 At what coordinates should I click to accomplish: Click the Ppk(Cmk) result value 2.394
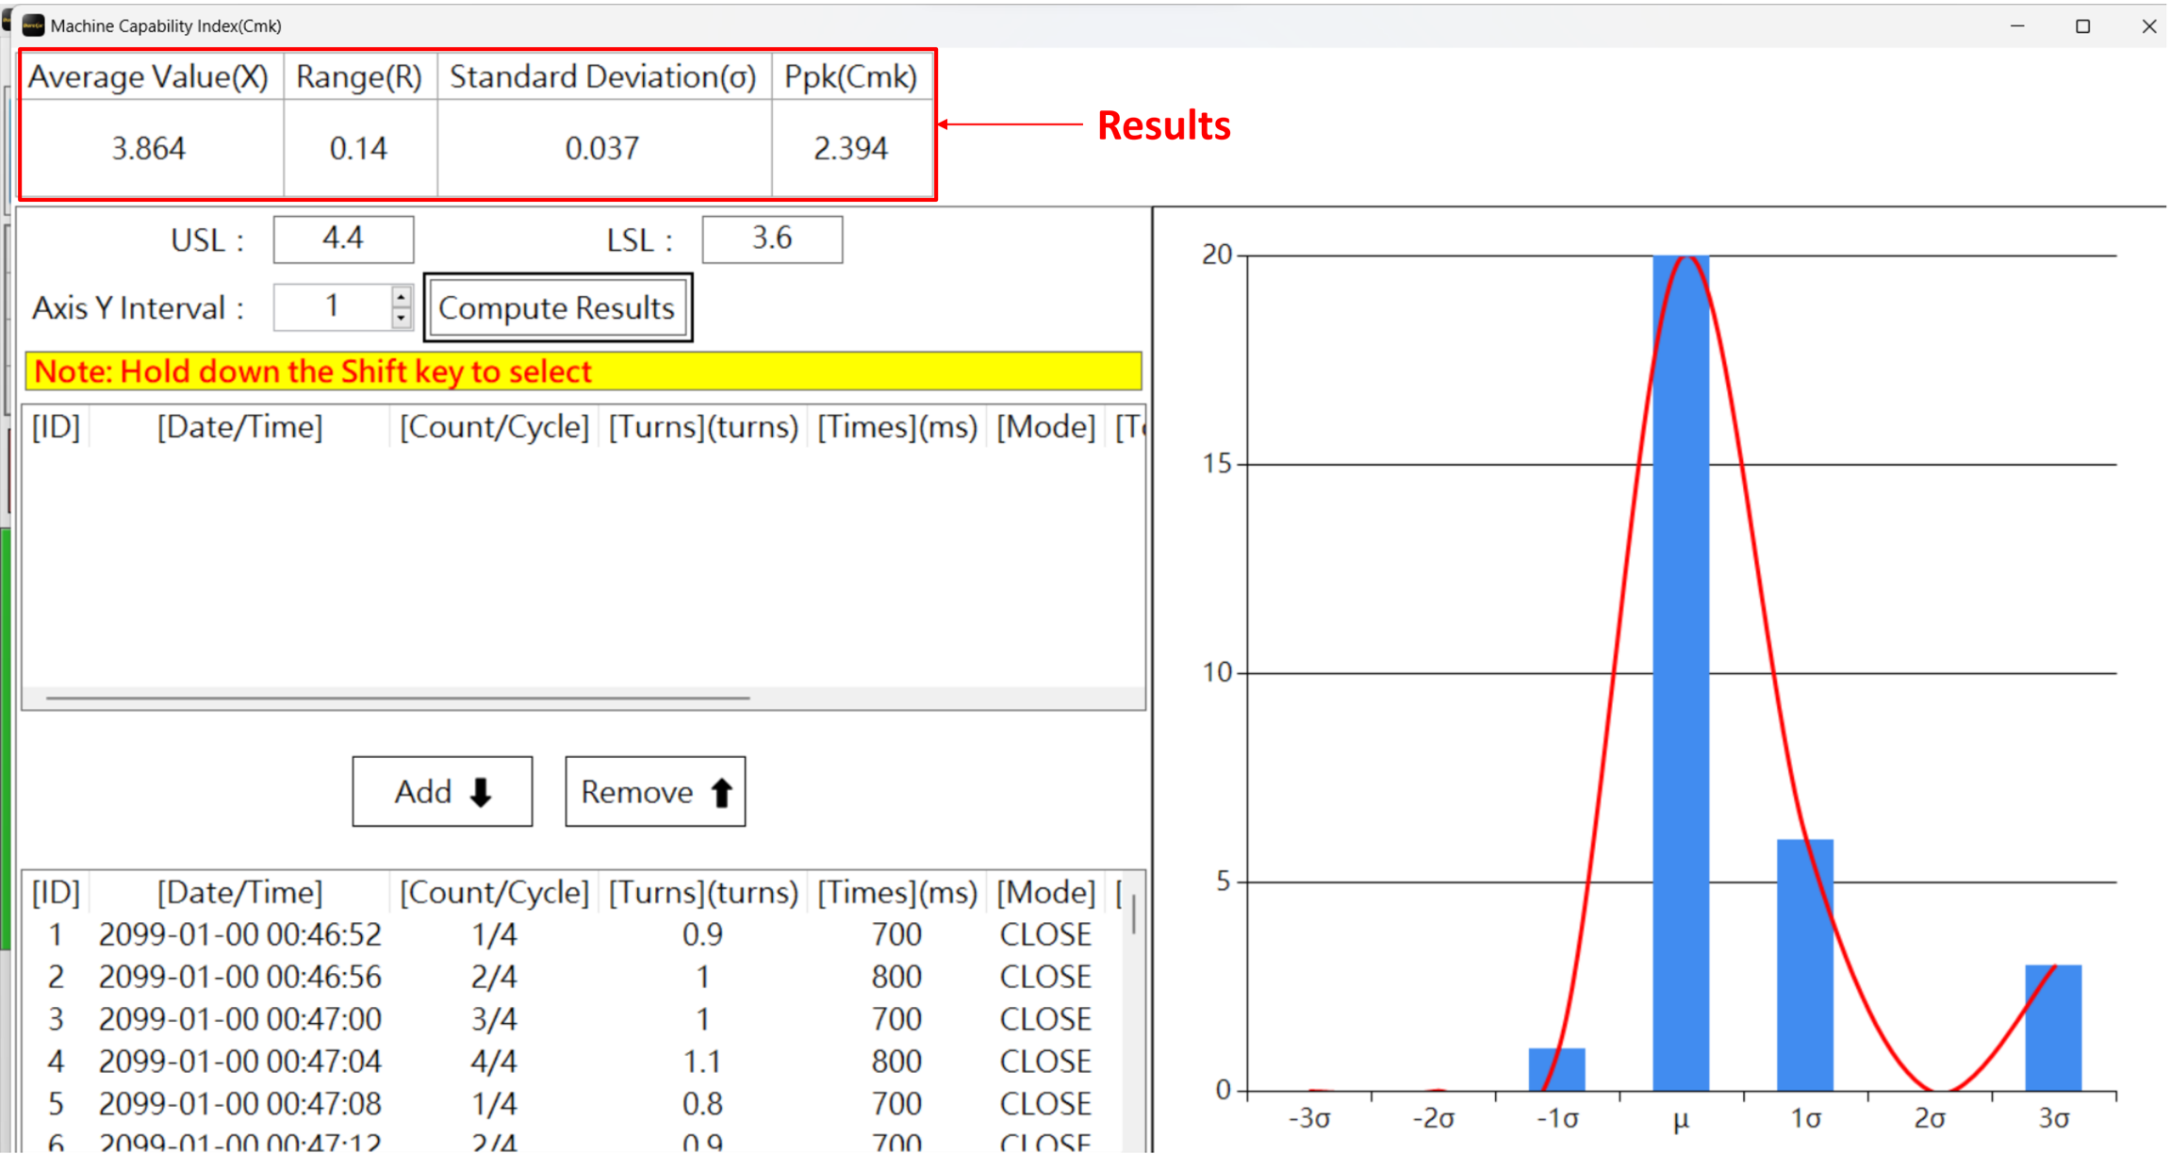tap(850, 149)
